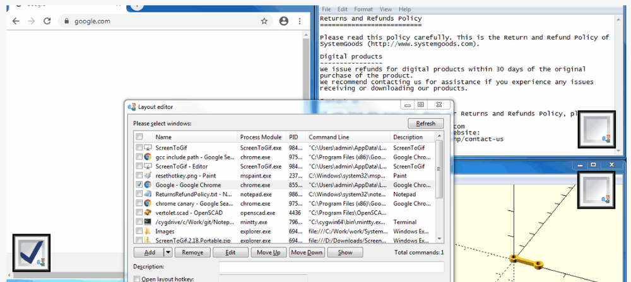Image resolution: width=631 pixels, height=282 pixels.
Task: Click the Chrome address bar showing google.com
Action: [165, 21]
